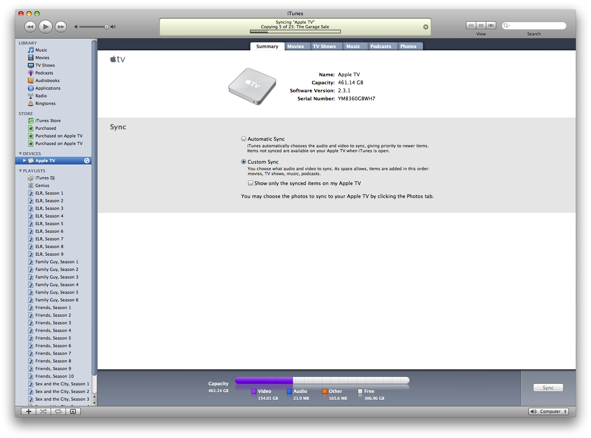Select Sex and the City, Season 2
The image size is (591, 438).
coord(53,391)
